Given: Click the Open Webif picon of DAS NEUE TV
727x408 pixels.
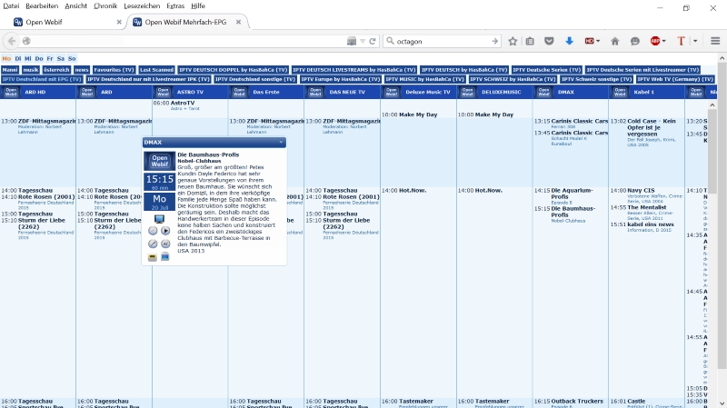Looking at the screenshot, I should tap(315, 93).
